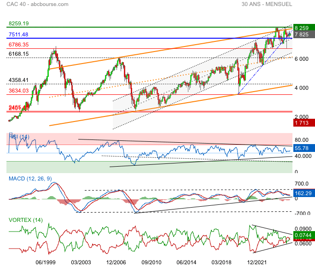
Task: Click the 6 000 price axis label
Action: 301,59
